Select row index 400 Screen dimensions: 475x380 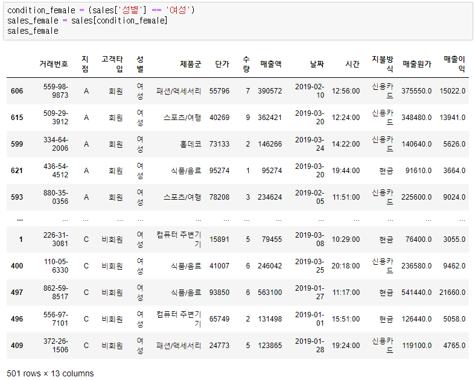click(x=17, y=266)
